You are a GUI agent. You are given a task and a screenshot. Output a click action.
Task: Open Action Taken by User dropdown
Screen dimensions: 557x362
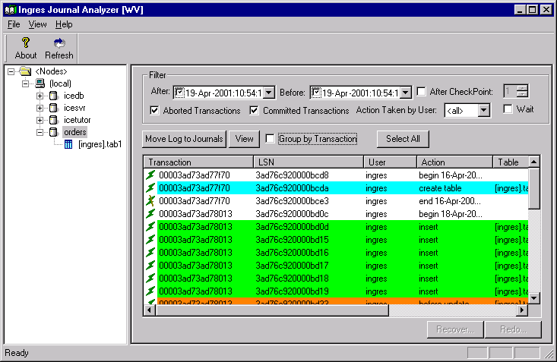click(484, 111)
